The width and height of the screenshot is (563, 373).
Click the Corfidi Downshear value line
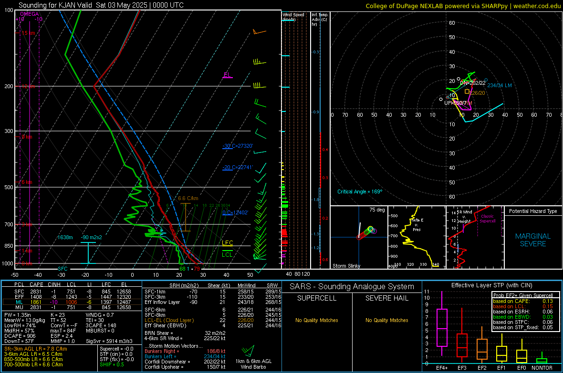185,362
